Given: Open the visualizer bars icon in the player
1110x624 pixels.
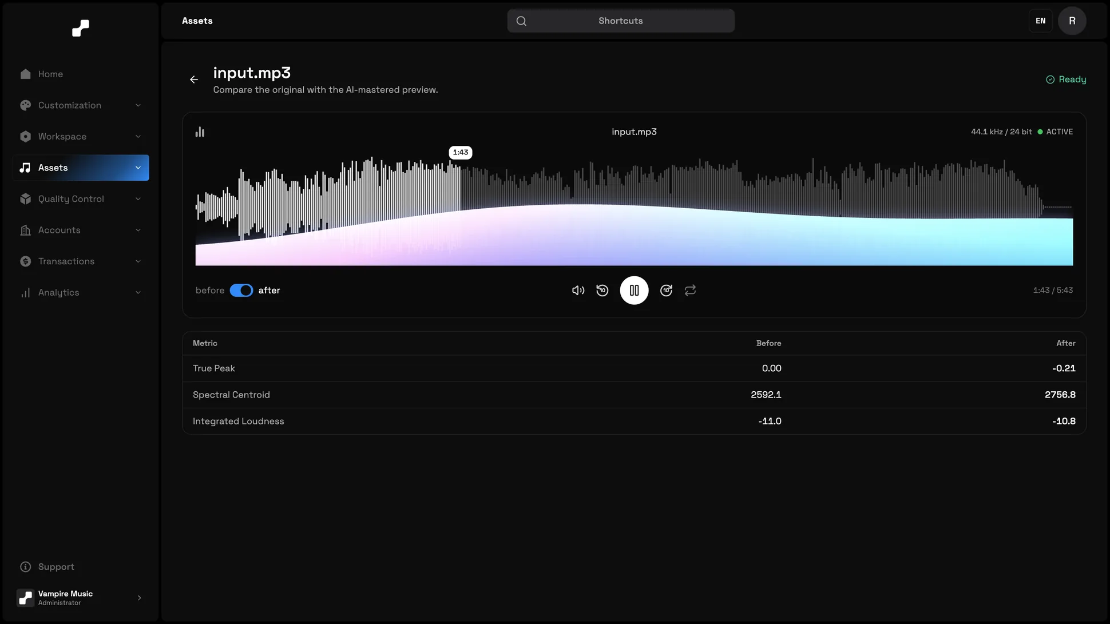Looking at the screenshot, I should point(200,132).
